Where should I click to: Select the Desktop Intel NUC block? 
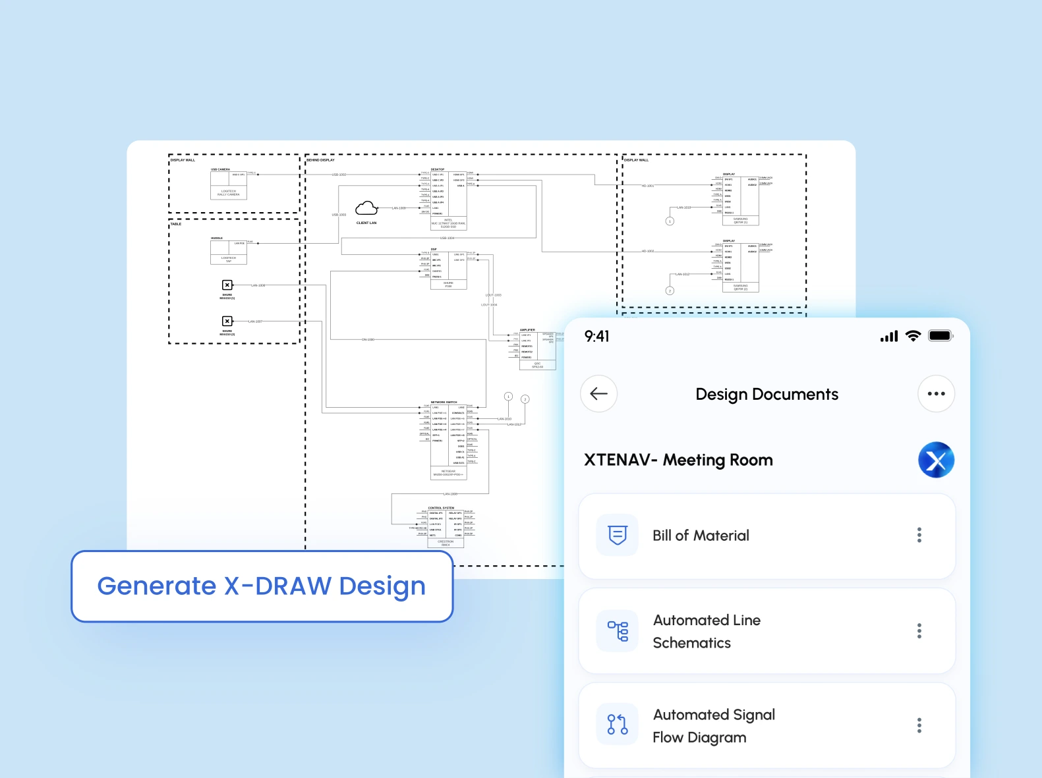pos(448,200)
